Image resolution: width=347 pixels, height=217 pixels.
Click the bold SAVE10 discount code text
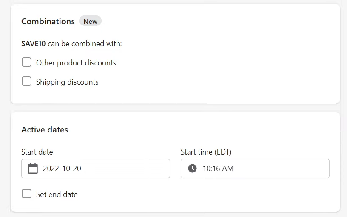[x=34, y=44]
